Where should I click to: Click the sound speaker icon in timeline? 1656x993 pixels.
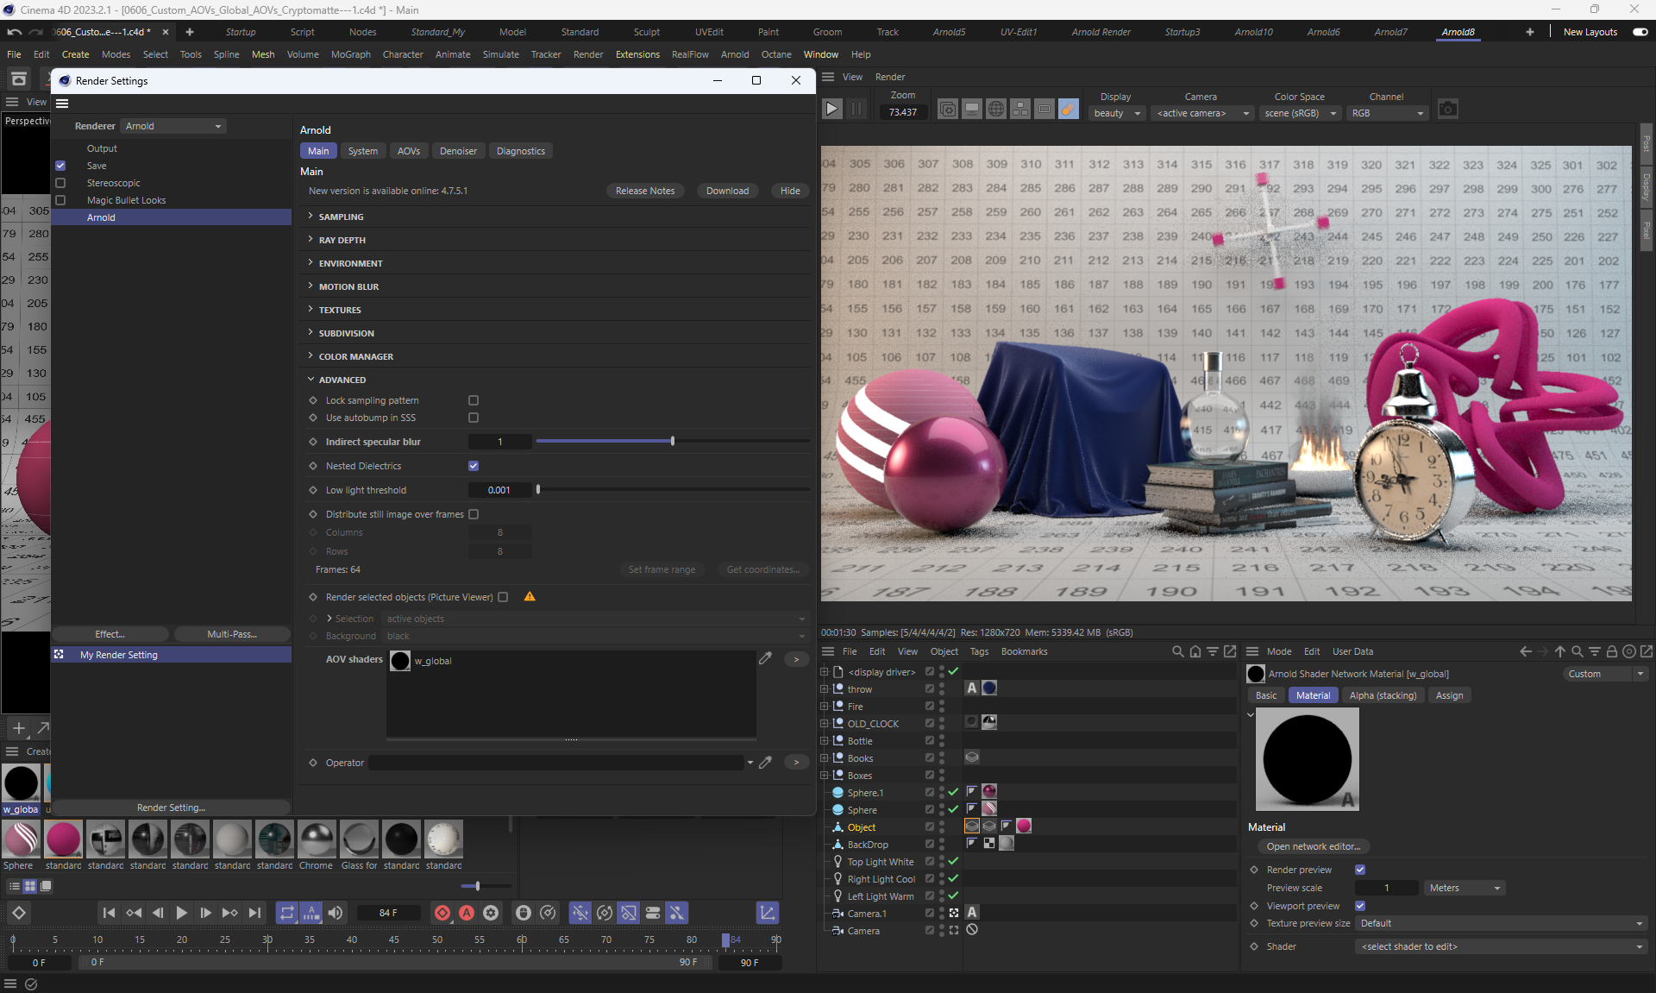336,913
